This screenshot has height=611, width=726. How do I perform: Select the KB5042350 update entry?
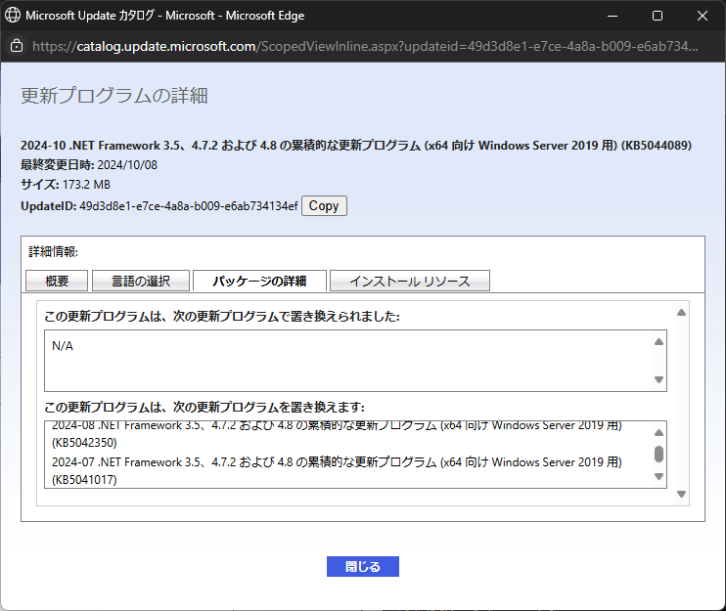(337, 434)
